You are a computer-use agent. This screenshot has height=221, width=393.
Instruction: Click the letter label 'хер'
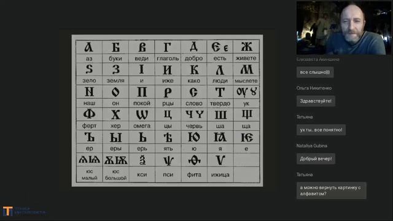[115, 126]
